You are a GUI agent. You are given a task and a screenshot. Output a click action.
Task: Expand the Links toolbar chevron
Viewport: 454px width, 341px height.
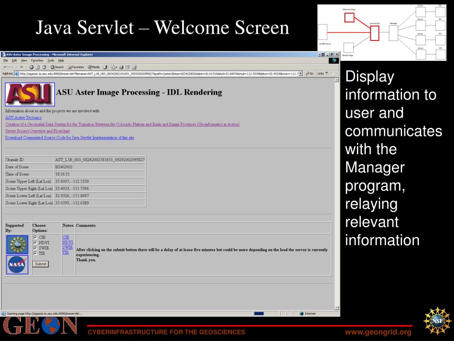pyautogui.click(x=327, y=73)
